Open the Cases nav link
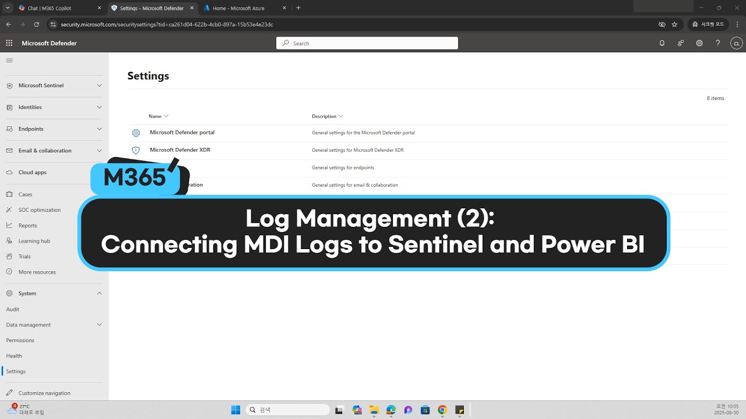Image resolution: width=746 pixels, height=419 pixels. [x=26, y=194]
